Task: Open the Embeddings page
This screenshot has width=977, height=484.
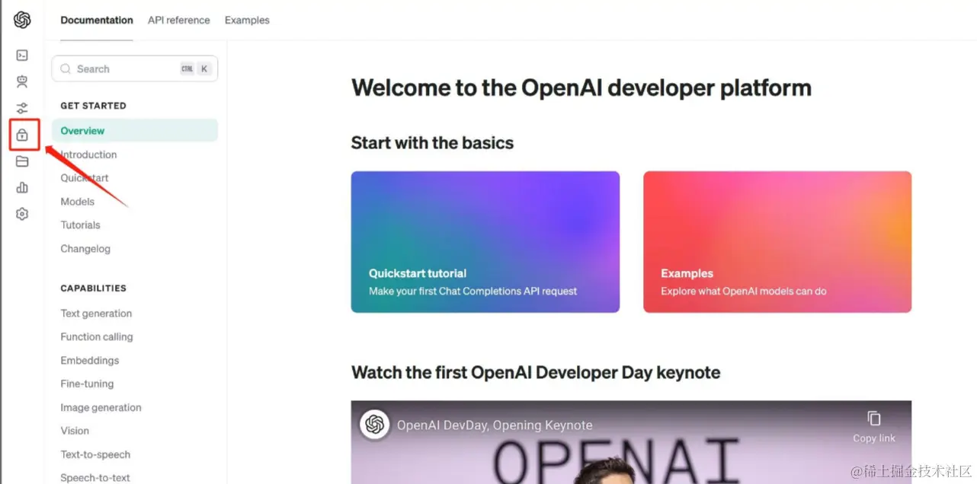Action: tap(90, 361)
